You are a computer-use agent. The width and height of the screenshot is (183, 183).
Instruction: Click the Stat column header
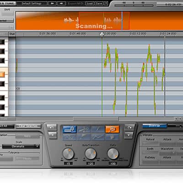coord(12,34)
